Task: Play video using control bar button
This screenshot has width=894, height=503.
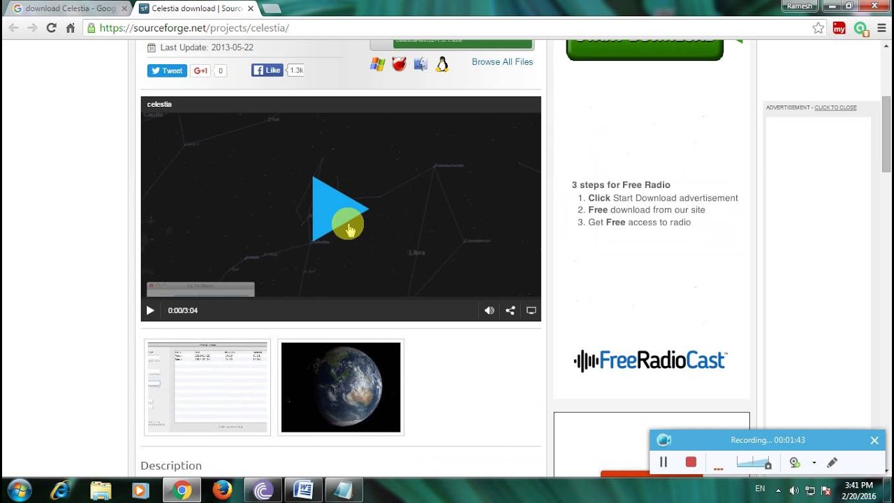Action: tap(150, 310)
